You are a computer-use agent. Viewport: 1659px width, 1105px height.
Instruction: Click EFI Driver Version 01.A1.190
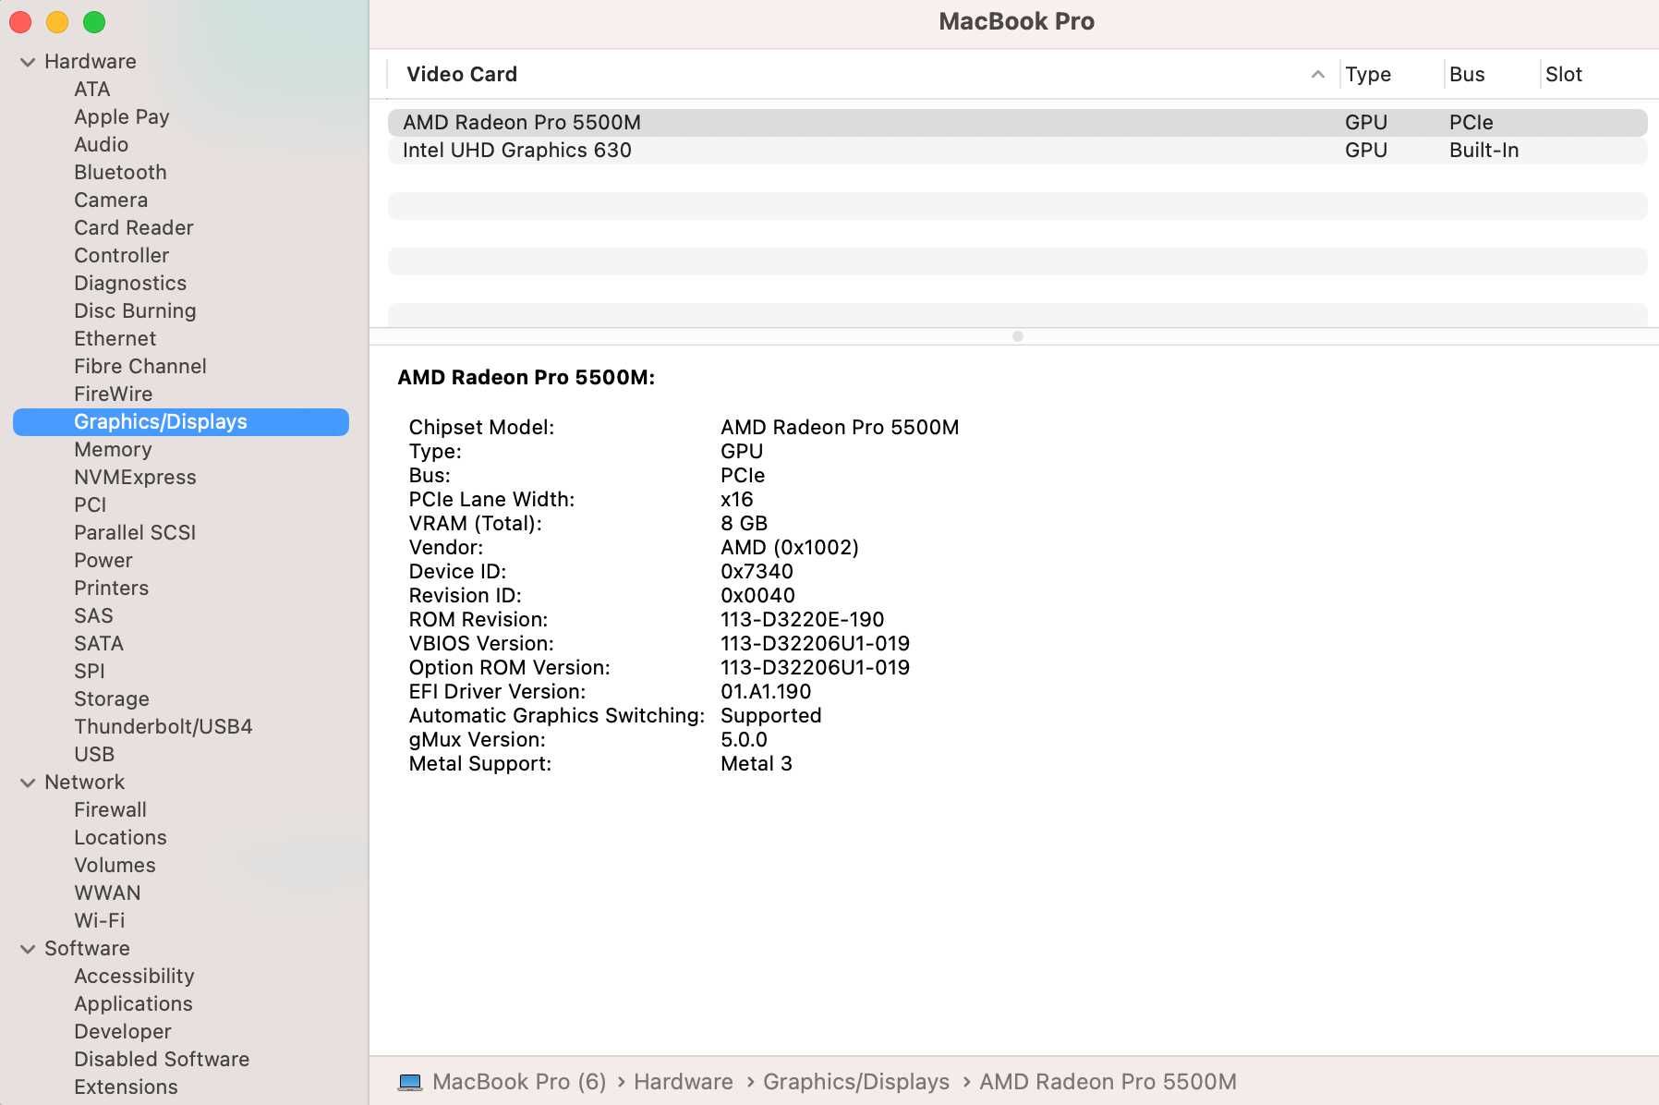point(766,692)
